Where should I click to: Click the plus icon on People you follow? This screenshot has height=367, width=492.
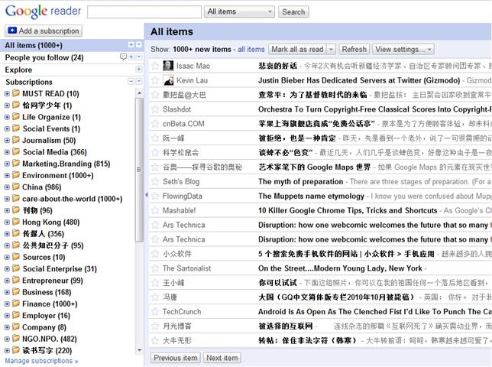pos(131,57)
